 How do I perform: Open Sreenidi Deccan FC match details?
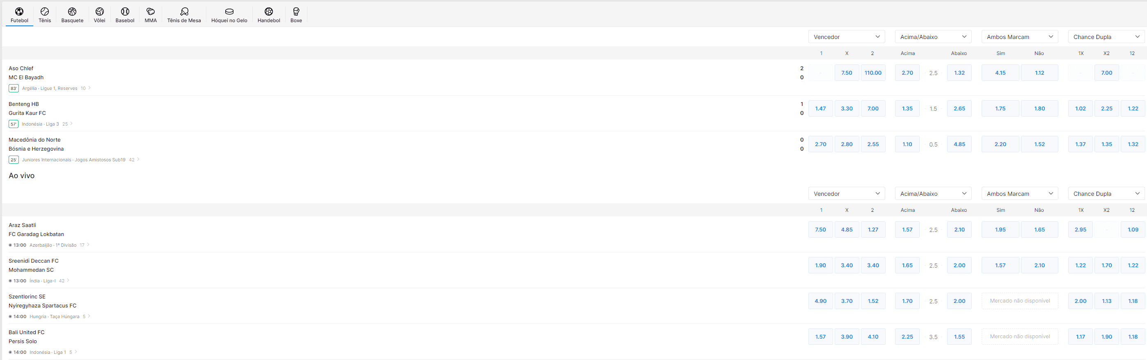[33, 261]
